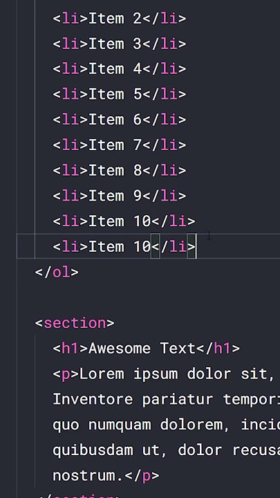Click the word Inventore in paragraph

point(93,399)
